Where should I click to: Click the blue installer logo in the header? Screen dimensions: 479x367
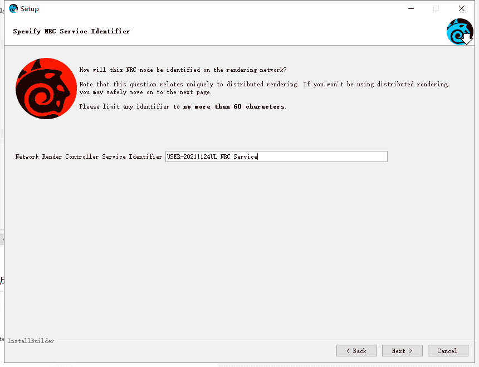coord(460,31)
